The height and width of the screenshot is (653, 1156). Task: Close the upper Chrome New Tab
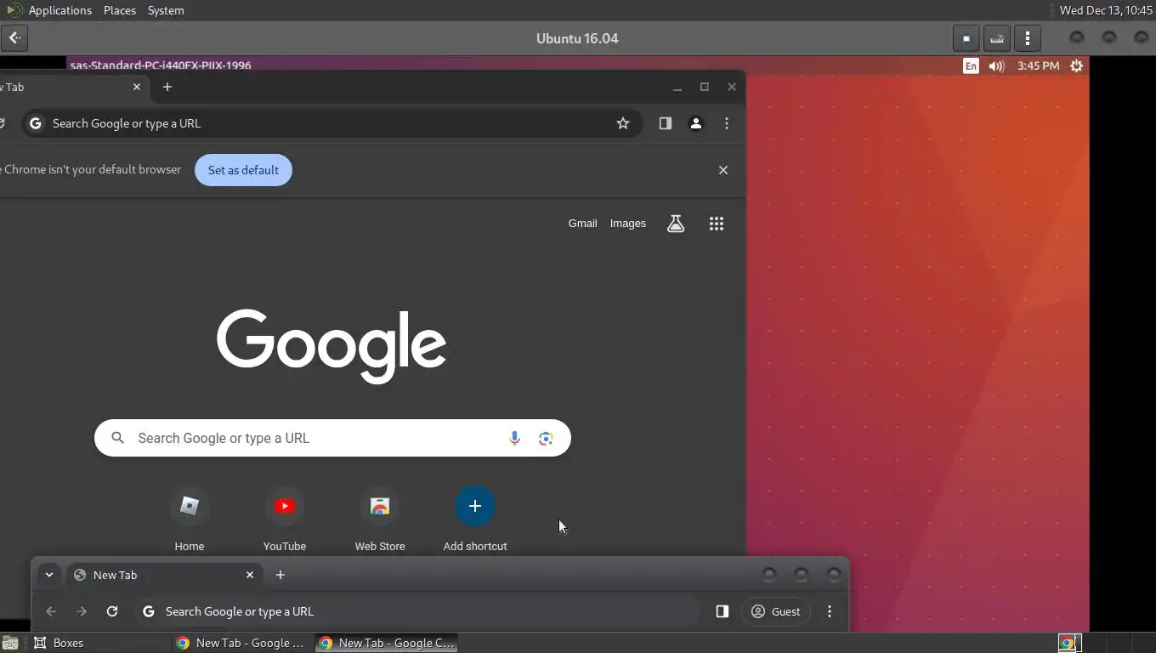click(x=137, y=87)
